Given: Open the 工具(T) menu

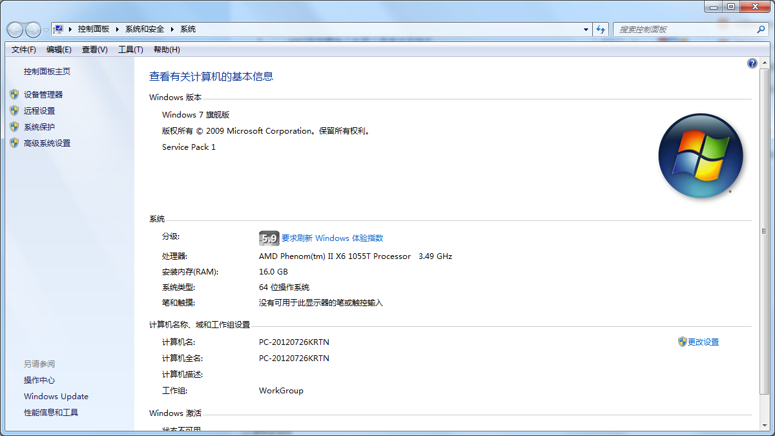Looking at the screenshot, I should [x=130, y=50].
